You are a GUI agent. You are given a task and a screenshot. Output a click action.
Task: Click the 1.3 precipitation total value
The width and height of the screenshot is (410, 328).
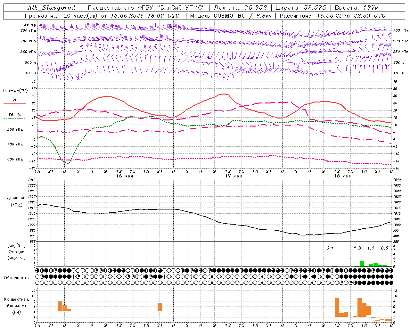(x=357, y=248)
